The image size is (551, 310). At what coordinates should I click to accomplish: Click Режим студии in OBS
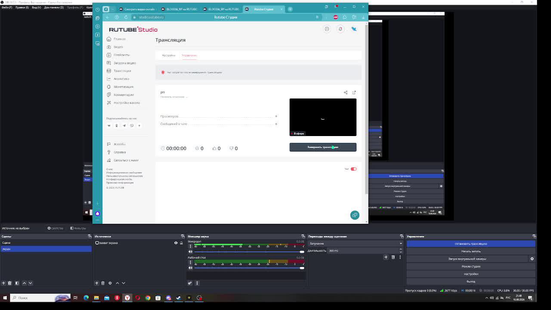point(471,267)
